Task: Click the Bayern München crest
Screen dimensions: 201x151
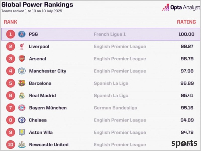Action: click(22, 108)
